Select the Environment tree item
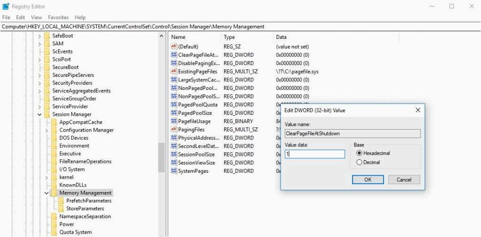This screenshot has width=481, height=237. [x=74, y=146]
